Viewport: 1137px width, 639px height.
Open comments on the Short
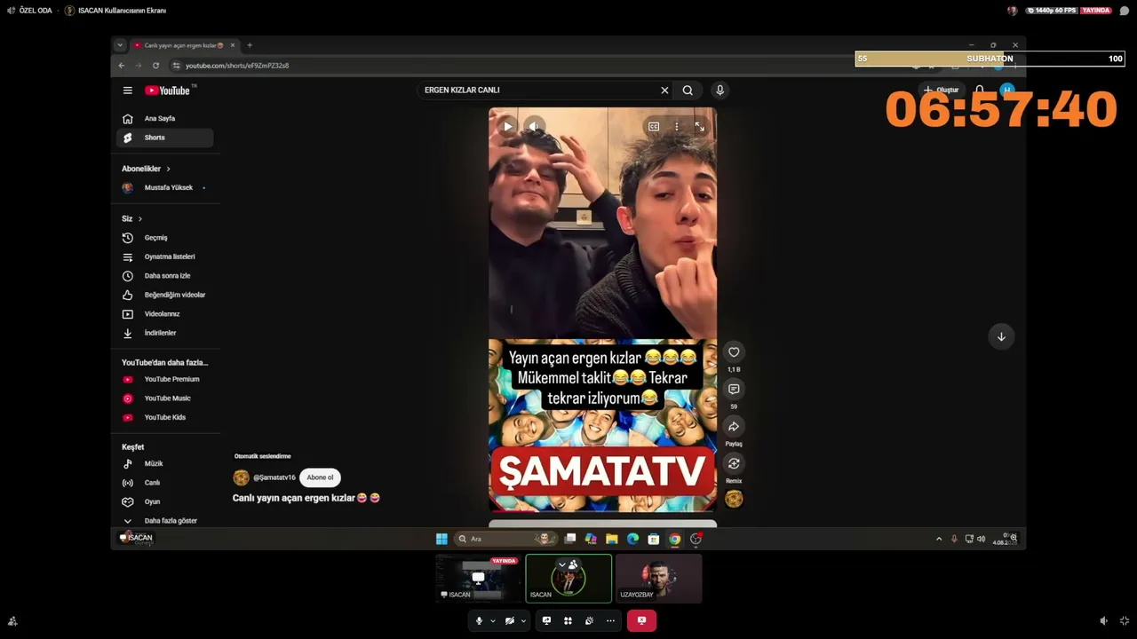(734, 389)
